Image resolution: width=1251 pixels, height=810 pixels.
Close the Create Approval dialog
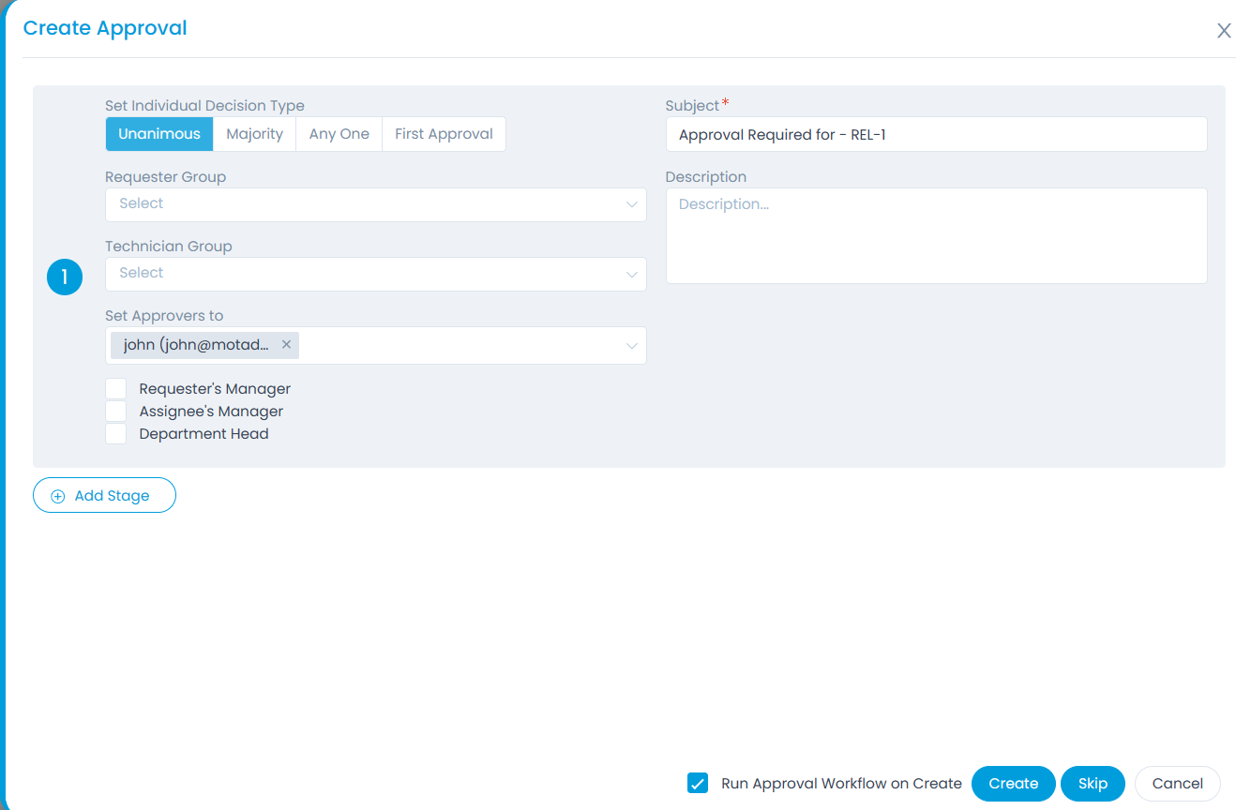pos(1224,31)
